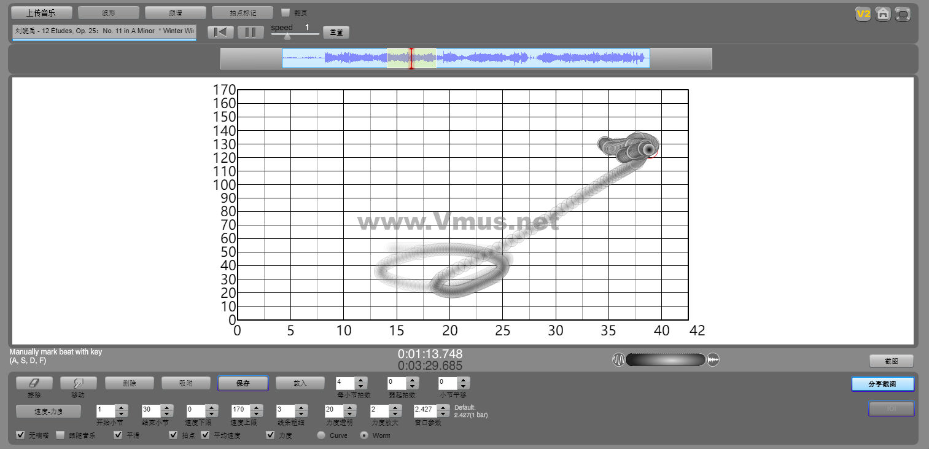This screenshot has height=449, width=929.
Task: Go to the home page icon
Action: click(883, 14)
